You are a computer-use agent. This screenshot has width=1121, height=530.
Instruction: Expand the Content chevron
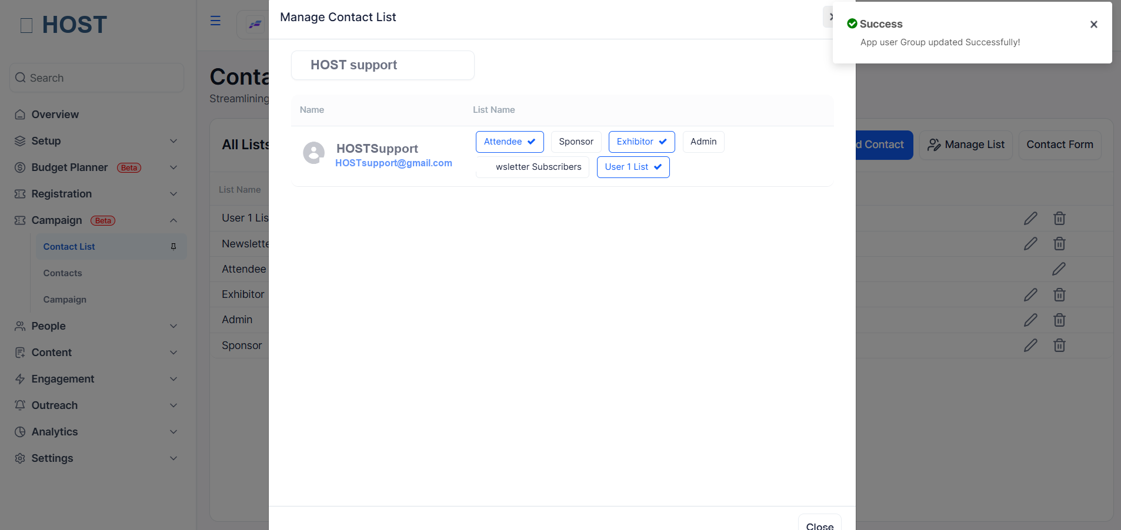click(174, 353)
